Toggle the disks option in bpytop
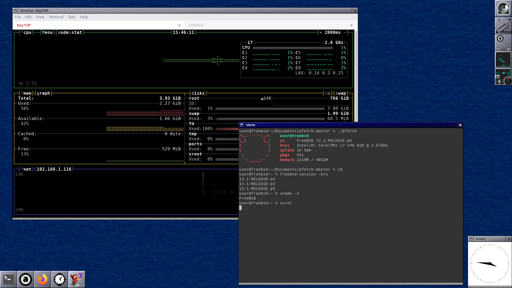The height and width of the screenshot is (288, 512). (x=198, y=93)
